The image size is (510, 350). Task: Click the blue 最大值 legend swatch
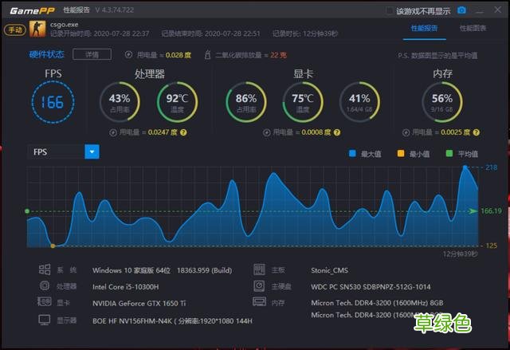[x=352, y=154]
